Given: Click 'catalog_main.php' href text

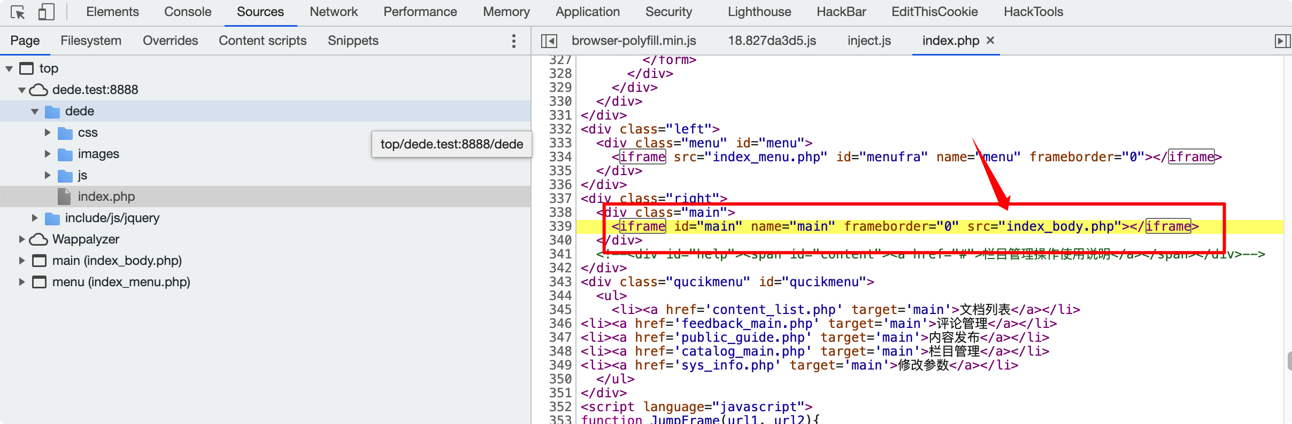Looking at the screenshot, I should click(x=743, y=351).
